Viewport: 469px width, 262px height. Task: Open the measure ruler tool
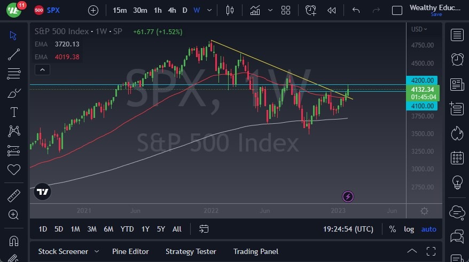[x=14, y=196]
